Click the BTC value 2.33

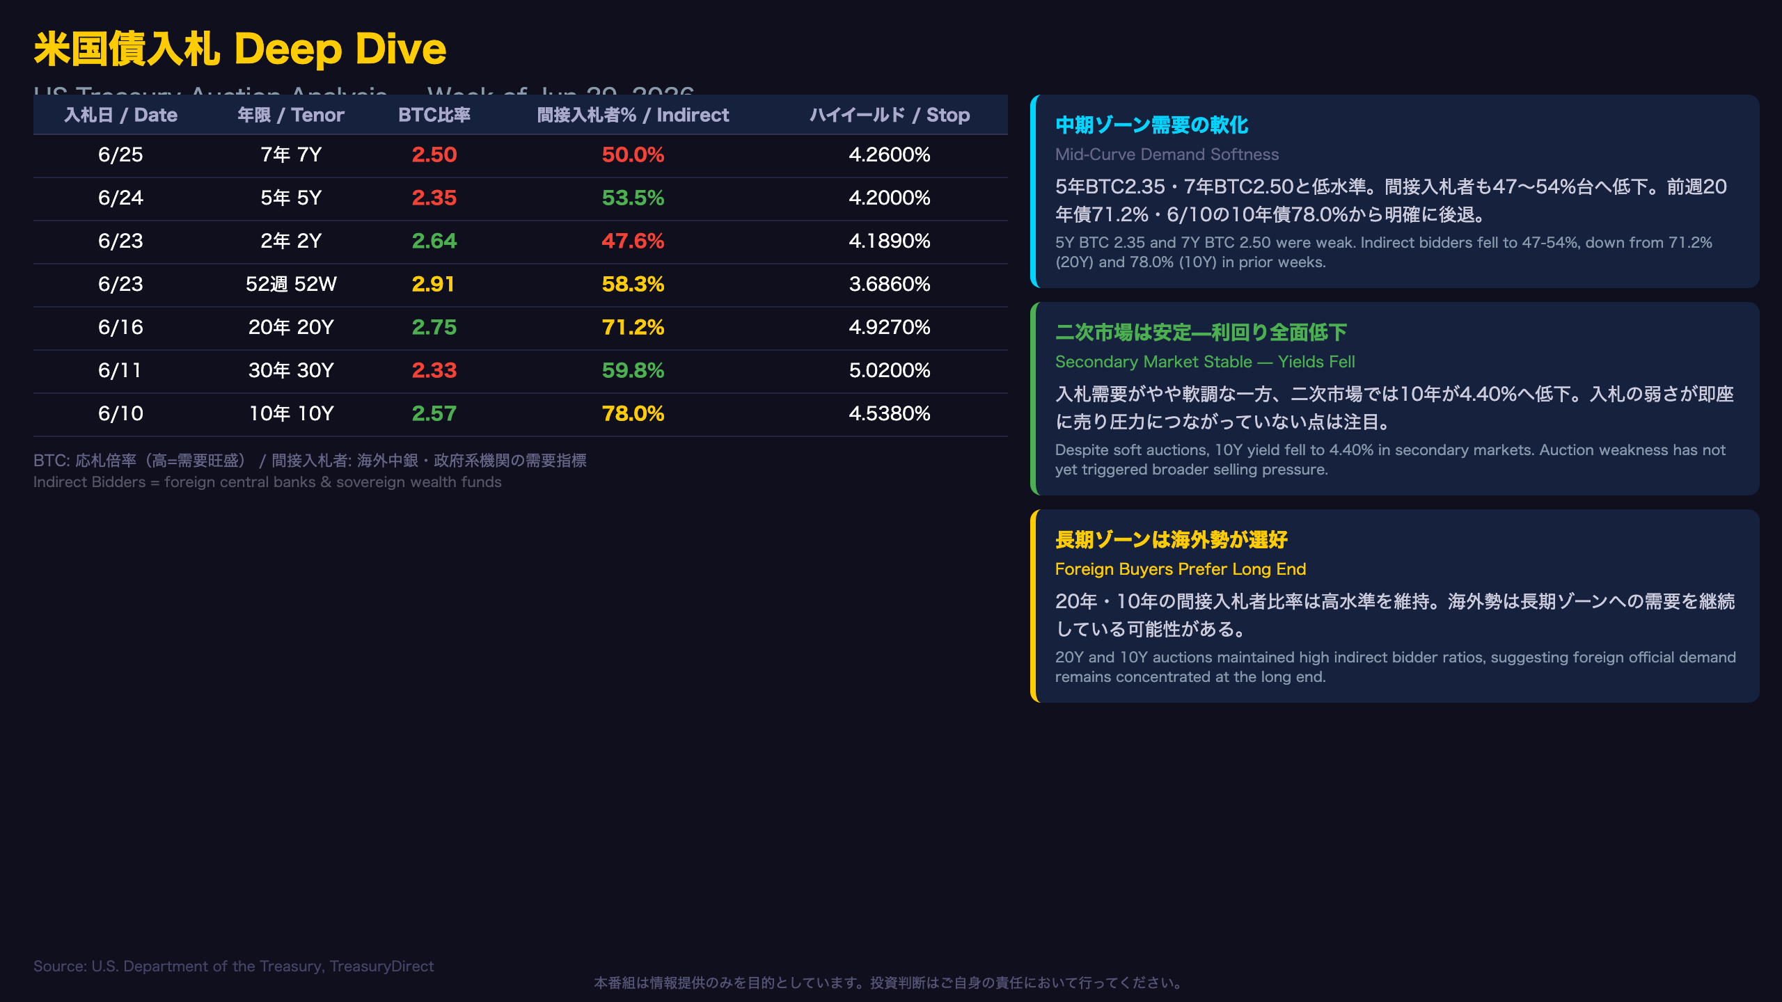(x=434, y=370)
